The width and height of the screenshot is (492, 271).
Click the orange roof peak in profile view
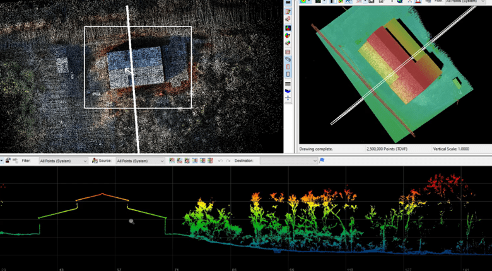(102, 194)
